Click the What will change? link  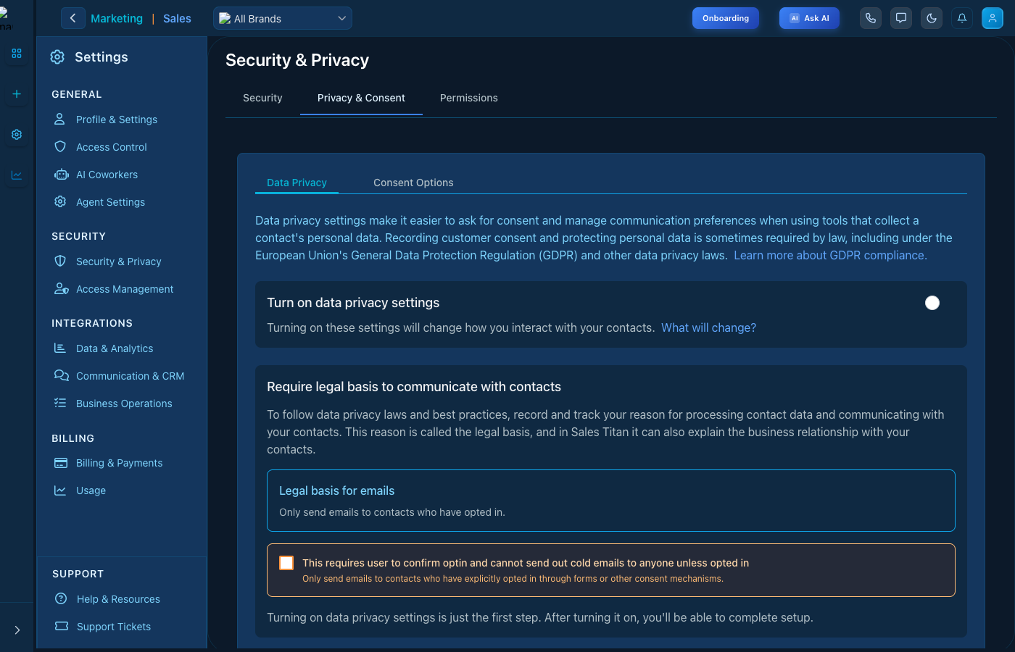coord(708,327)
